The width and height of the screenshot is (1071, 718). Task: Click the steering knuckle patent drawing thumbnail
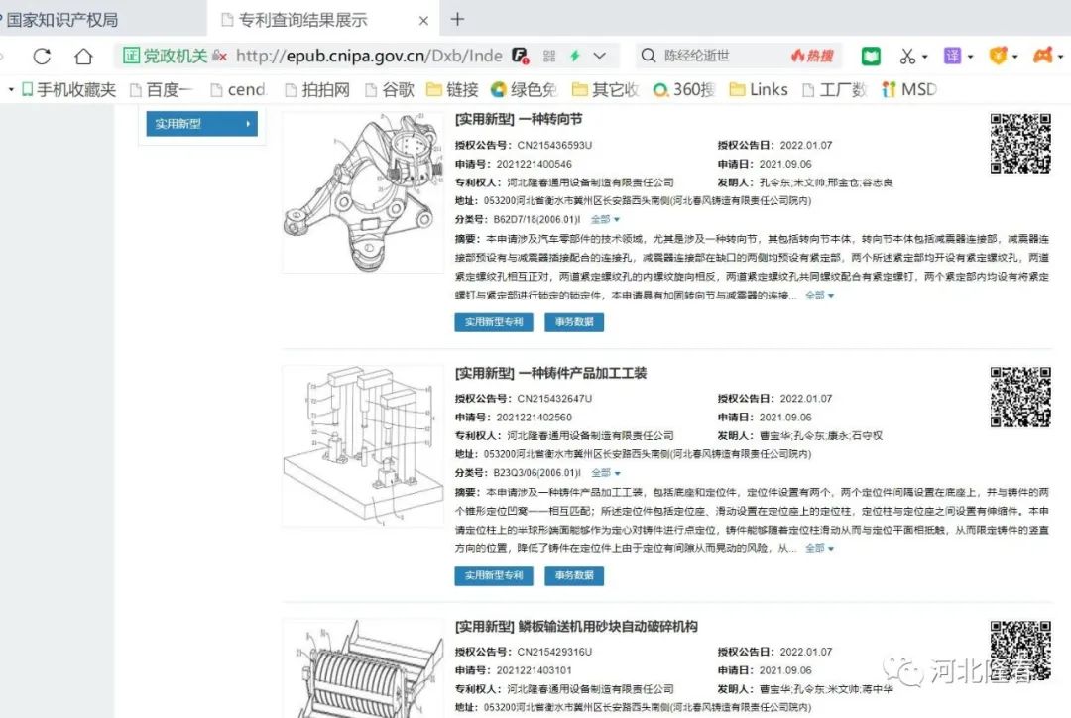click(x=363, y=192)
